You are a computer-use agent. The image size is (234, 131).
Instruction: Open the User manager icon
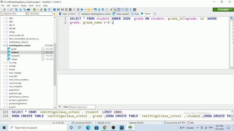[41, 9]
